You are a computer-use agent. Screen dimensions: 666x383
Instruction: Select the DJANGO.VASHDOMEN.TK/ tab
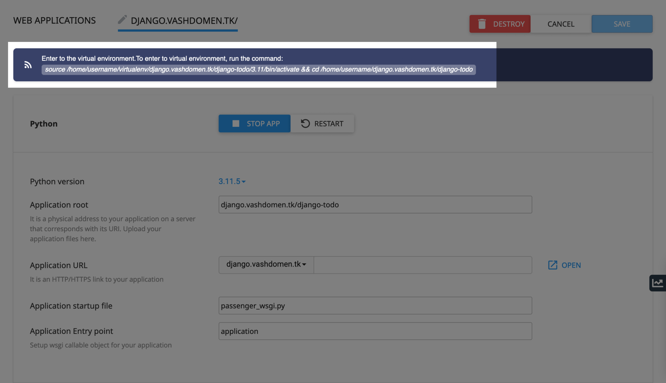point(184,20)
